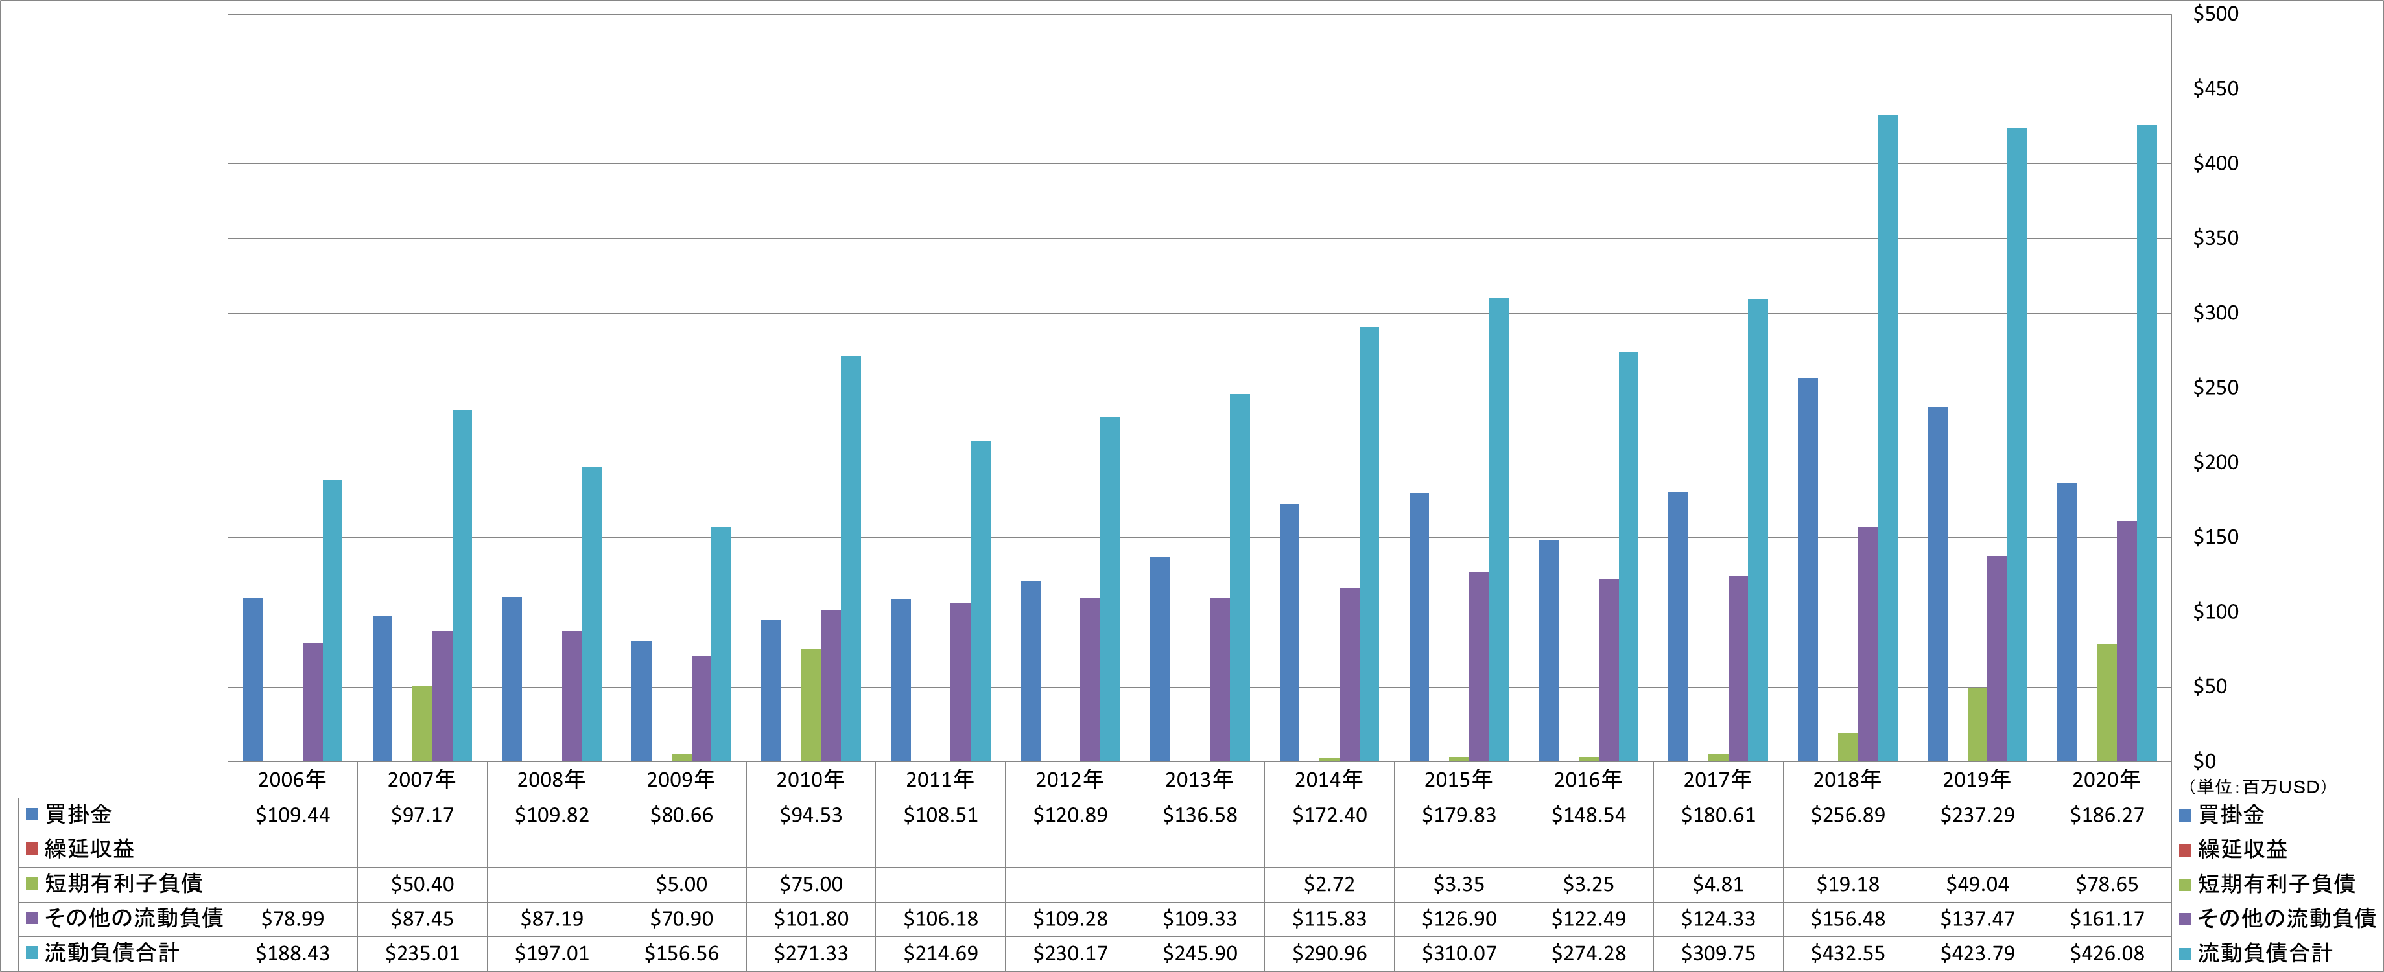Select the 流動負債合計 row label in left table

(112, 953)
